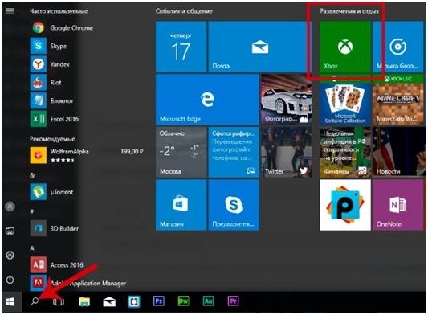The width and height of the screenshot is (428, 315).
Task: Click the # section header
Action: (x=32, y=211)
